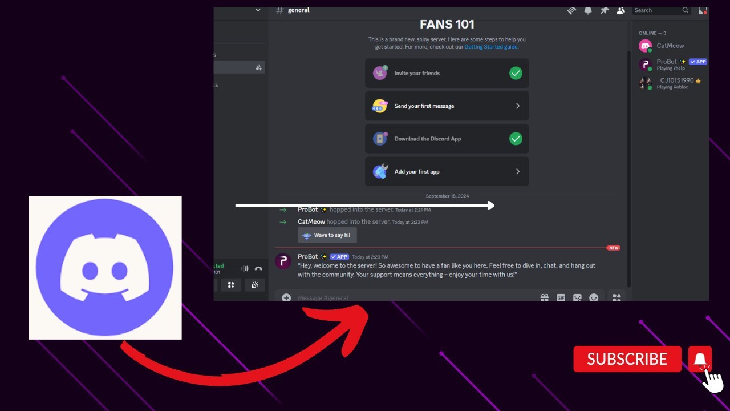Open the Getting Started guide link

click(x=491, y=47)
